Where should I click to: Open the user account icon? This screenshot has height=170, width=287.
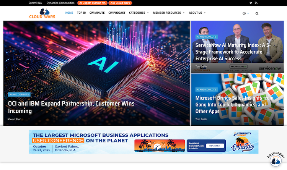click(x=244, y=13)
